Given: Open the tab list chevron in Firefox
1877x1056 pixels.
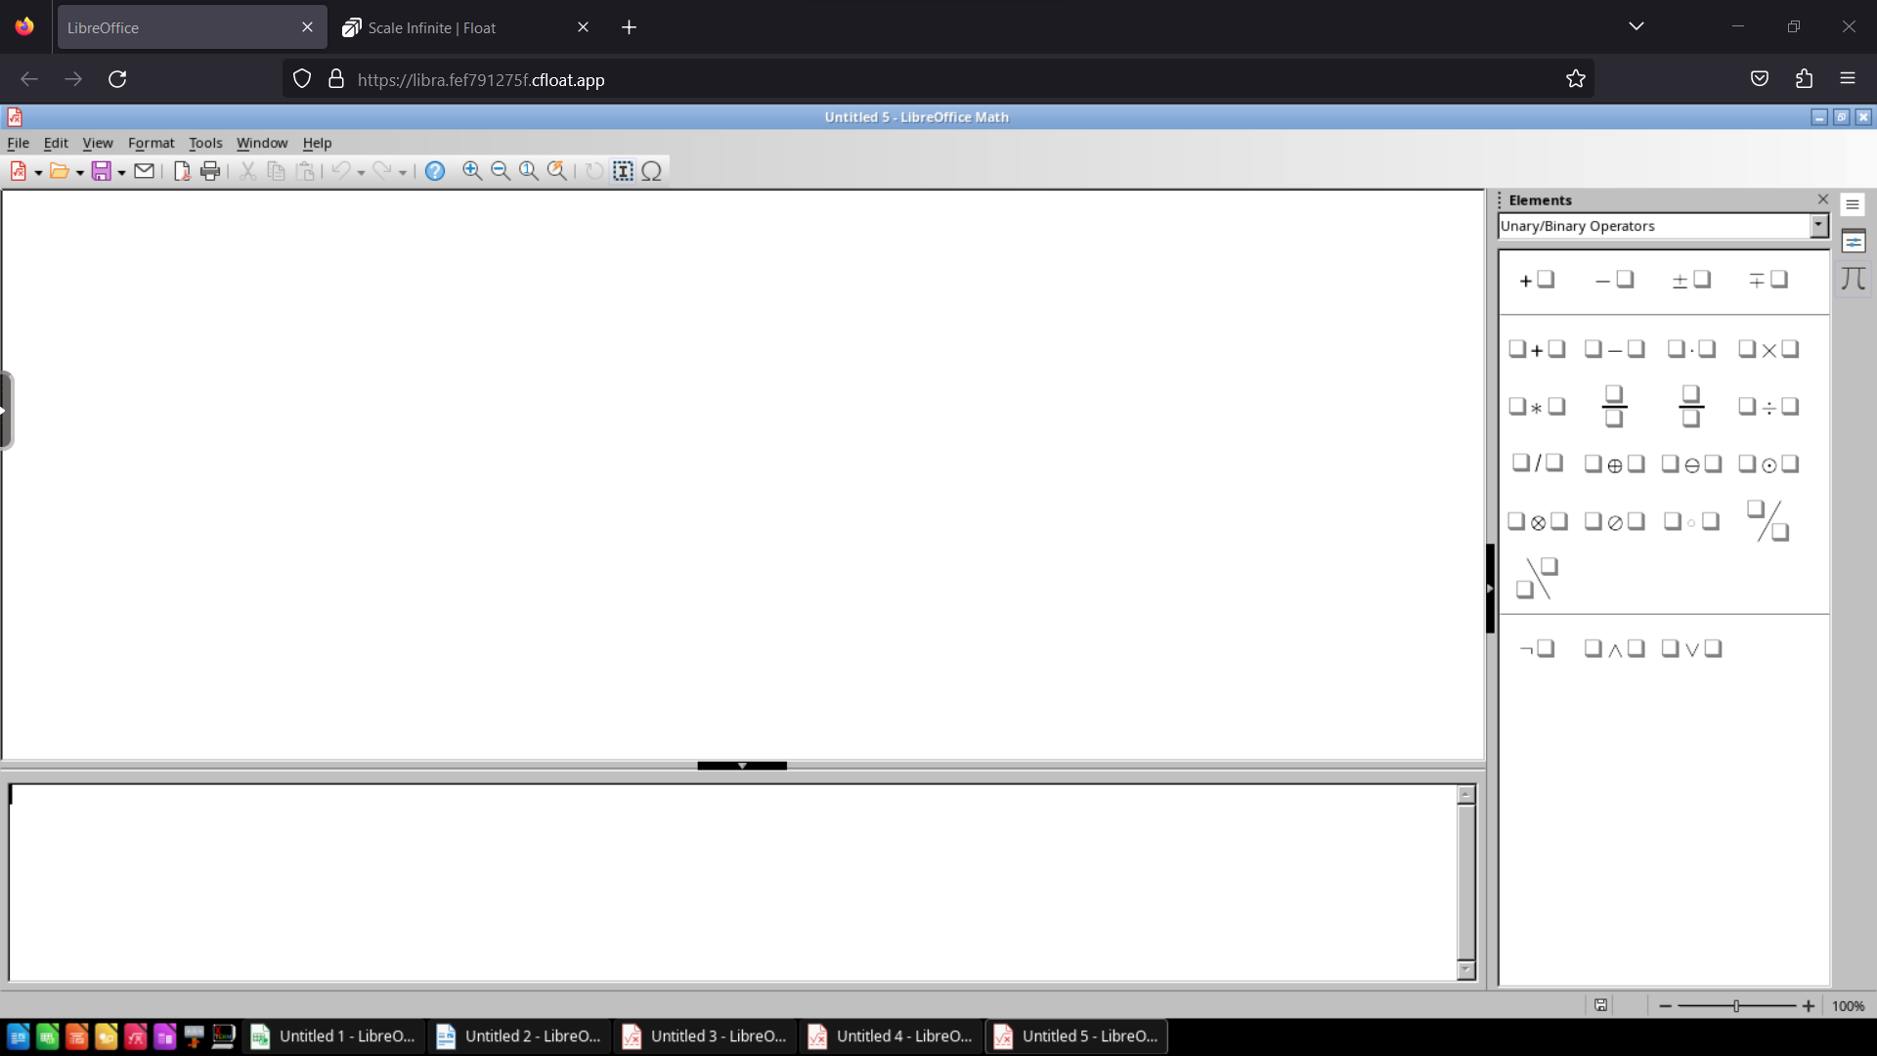Looking at the screenshot, I should pyautogui.click(x=1637, y=26).
